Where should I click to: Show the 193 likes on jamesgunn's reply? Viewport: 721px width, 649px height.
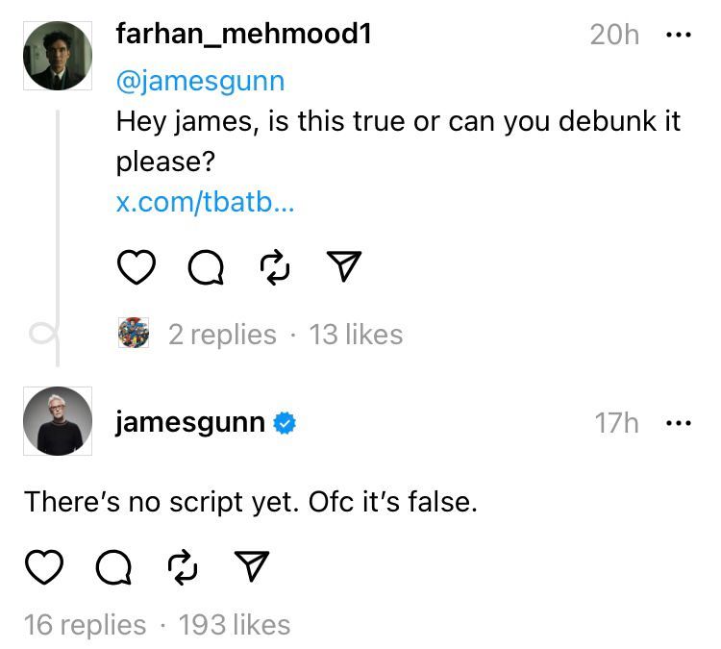[235, 625]
